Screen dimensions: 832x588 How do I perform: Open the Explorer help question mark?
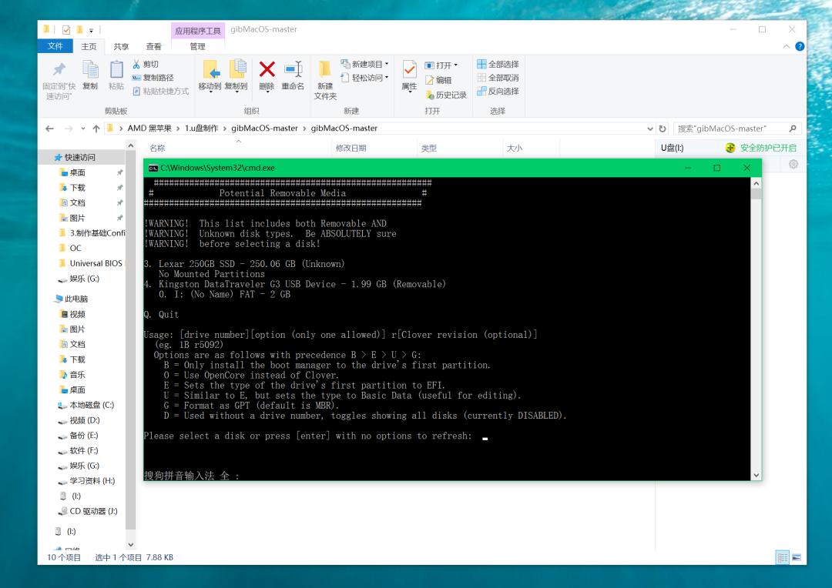pos(800,47)
